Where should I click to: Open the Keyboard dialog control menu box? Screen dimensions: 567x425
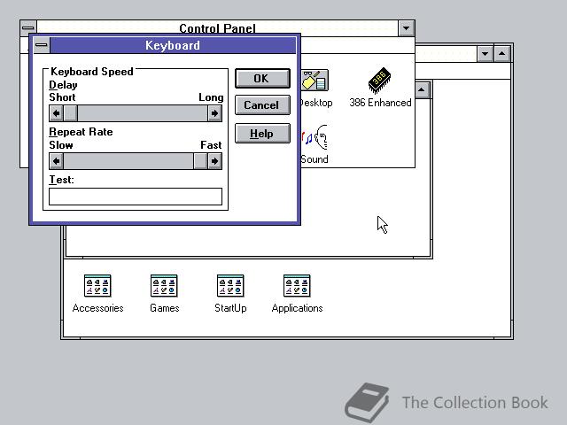pos(42,45)
